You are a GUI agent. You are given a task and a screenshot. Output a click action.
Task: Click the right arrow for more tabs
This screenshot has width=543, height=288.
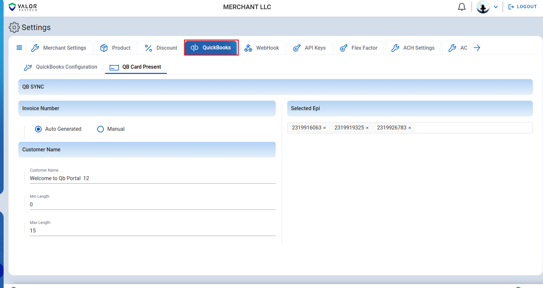pos(477,48)
